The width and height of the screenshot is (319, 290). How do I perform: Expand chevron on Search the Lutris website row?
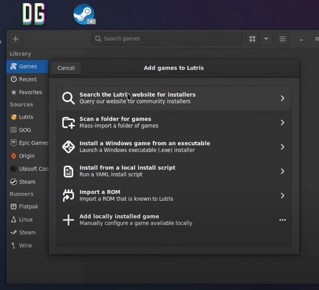tap(282, 98)
